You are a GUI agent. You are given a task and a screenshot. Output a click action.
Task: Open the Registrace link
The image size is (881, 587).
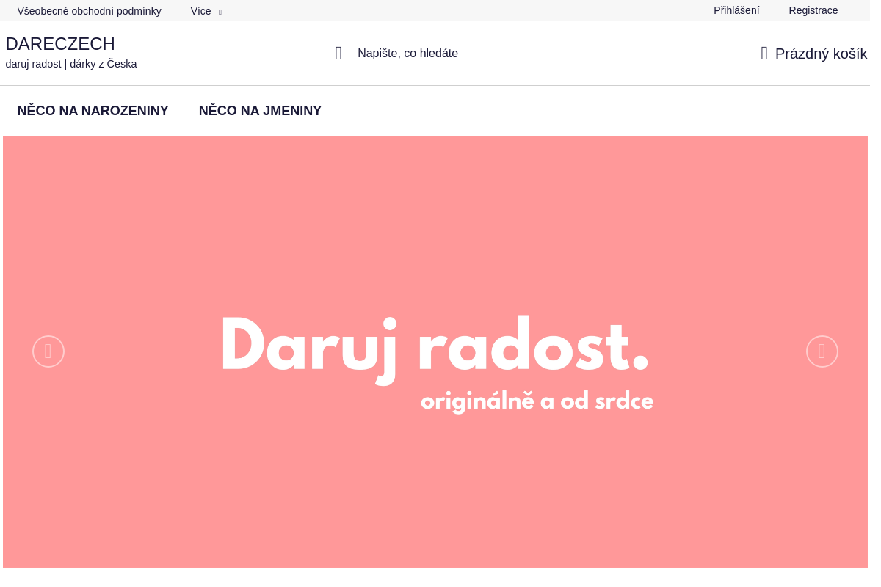[x=813, y=10]
